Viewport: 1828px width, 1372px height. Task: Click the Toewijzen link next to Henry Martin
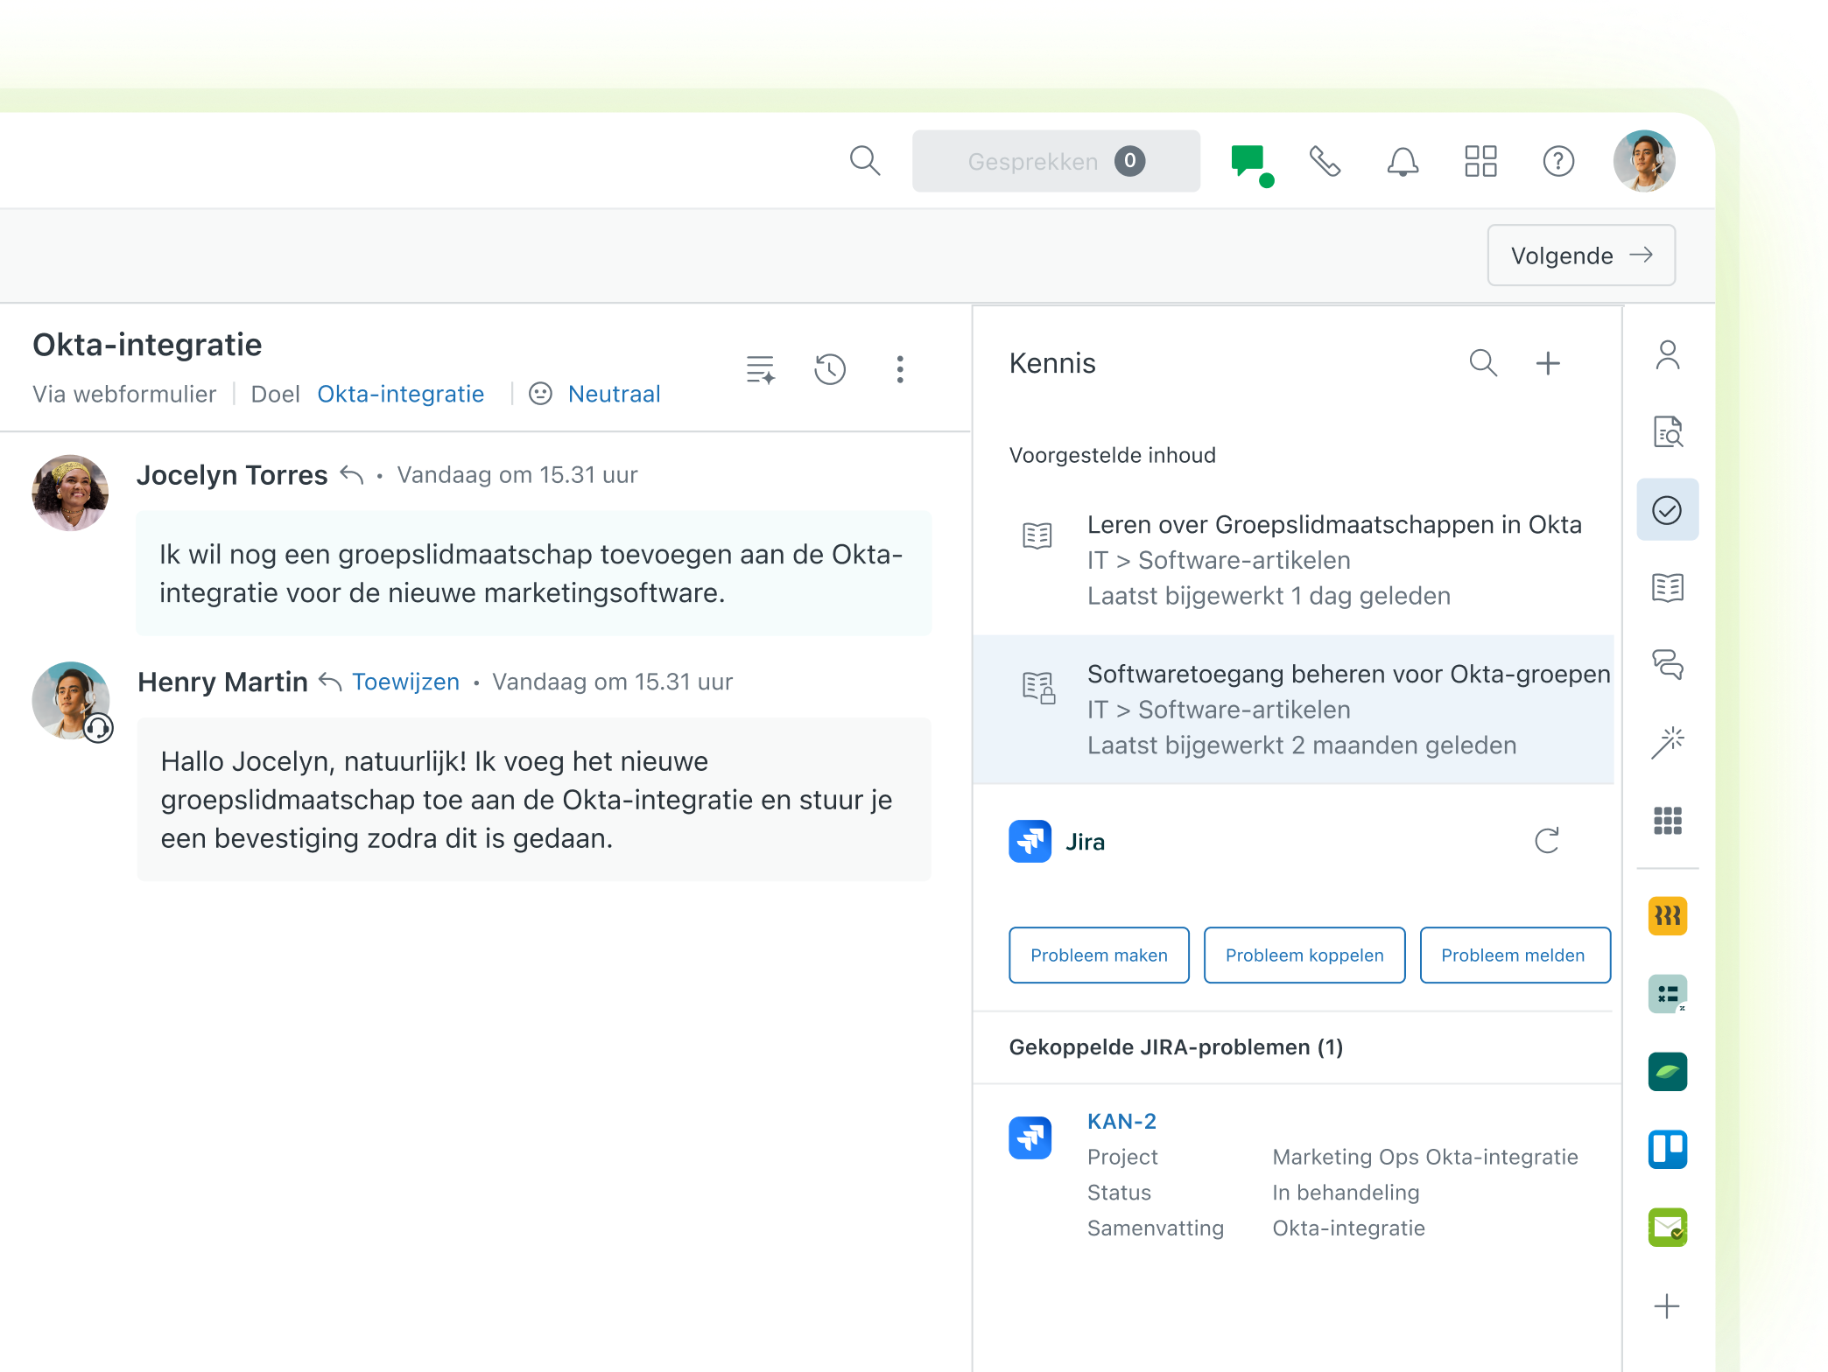405,682
